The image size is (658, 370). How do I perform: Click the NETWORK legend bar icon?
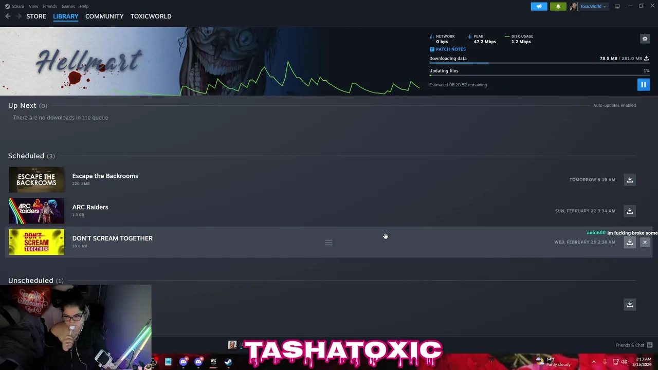click(x=432, y=36)
